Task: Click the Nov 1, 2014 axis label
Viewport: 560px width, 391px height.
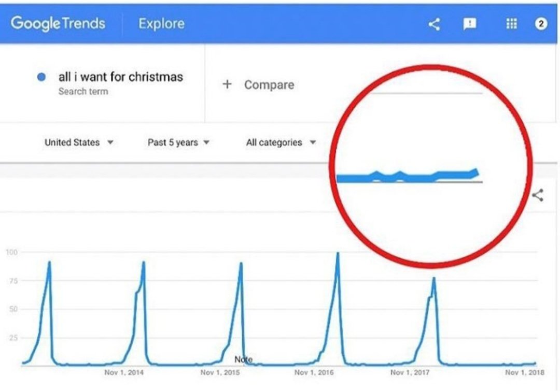Action: [x=123, y=372]
